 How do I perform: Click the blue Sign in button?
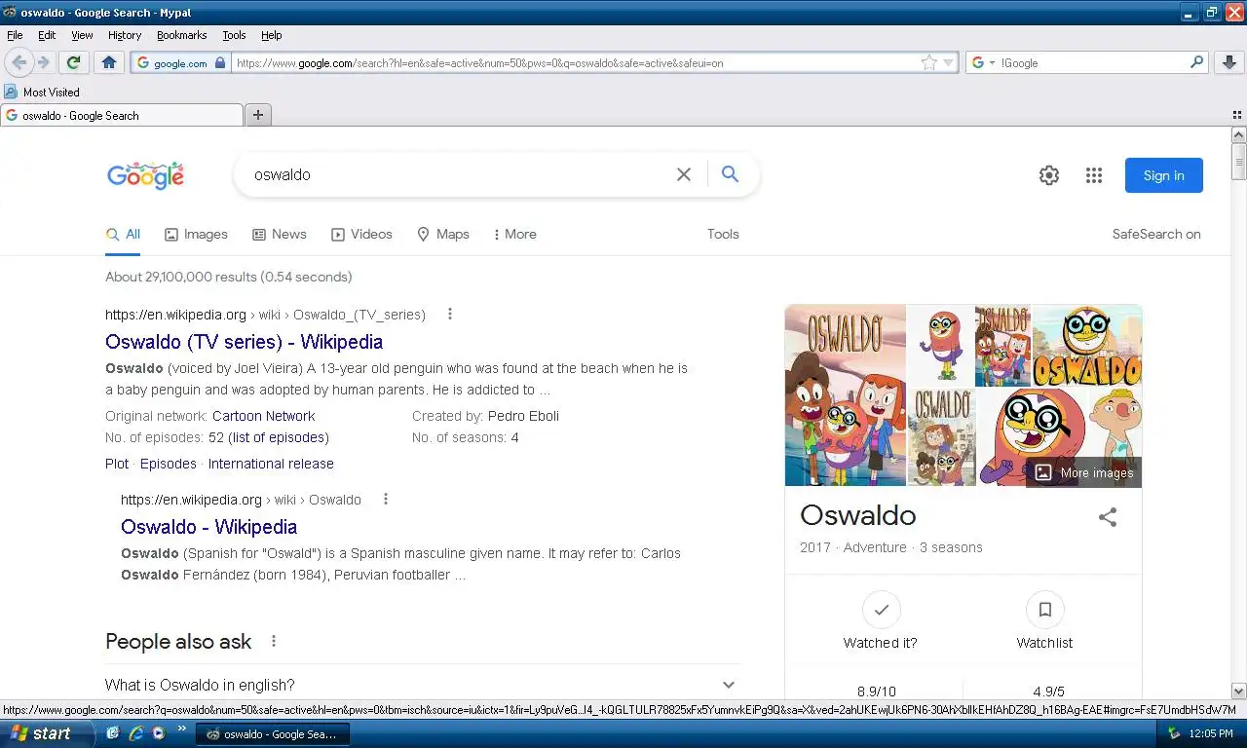pyautogui.click(x=1163, y=175)
